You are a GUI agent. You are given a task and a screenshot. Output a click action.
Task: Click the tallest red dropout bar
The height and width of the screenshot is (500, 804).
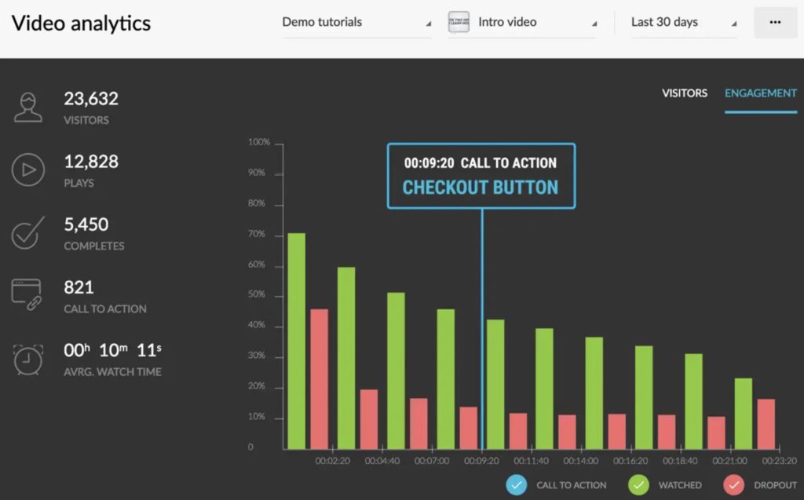[x=319, y=379]
